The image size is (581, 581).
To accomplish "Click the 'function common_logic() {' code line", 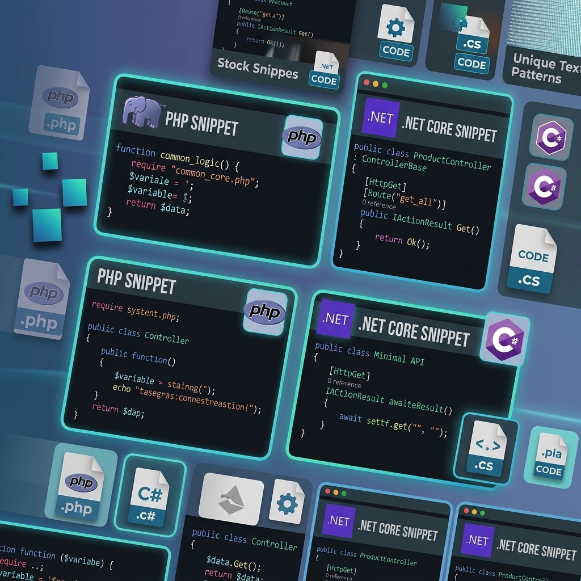I will pos(178,158).
